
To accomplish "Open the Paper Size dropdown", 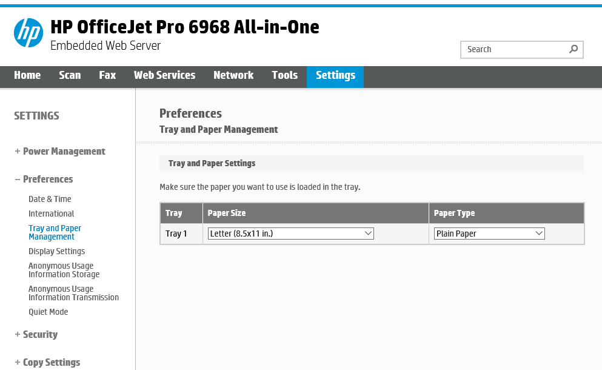I will point(290,234).
